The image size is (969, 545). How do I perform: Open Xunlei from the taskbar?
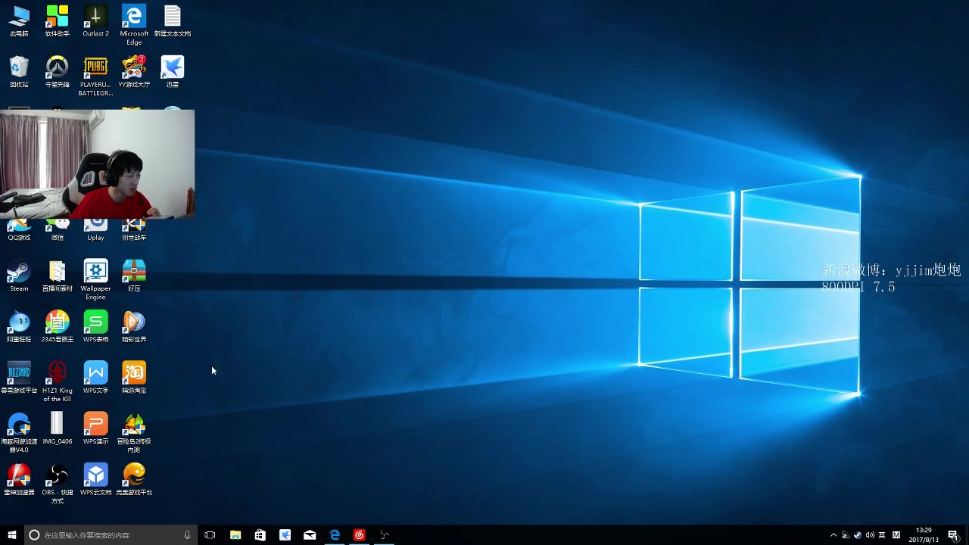tap(285, 534)
